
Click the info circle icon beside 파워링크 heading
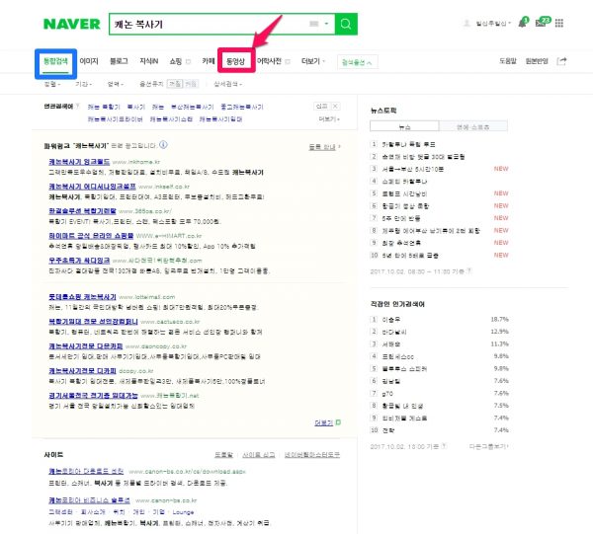coord(163,145)
